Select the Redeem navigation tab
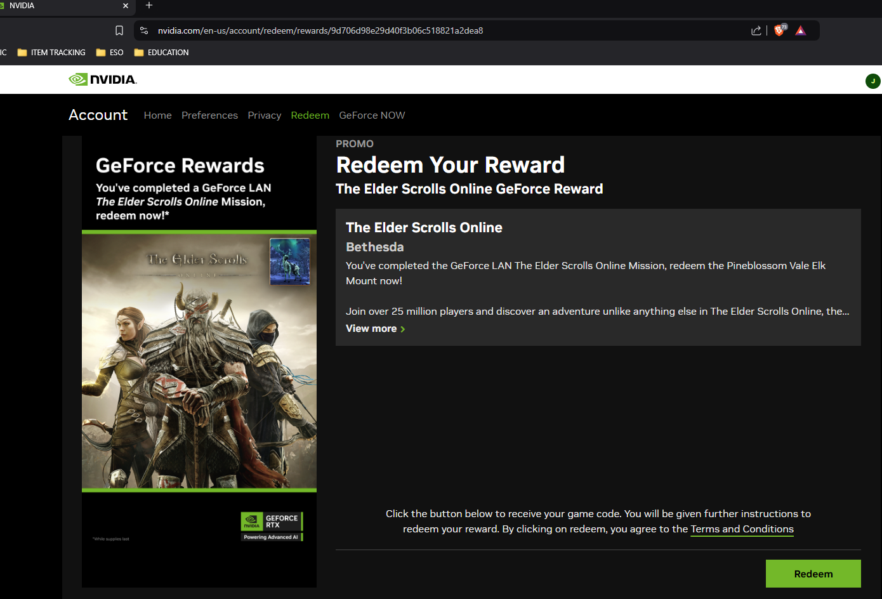 (310, 115)
